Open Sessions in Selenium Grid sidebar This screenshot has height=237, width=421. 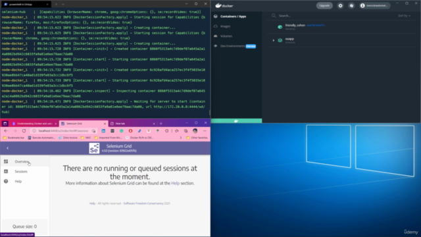25,171
